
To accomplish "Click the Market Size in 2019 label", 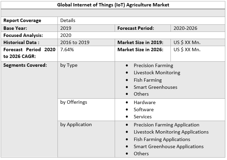I will tap(140, 42).
